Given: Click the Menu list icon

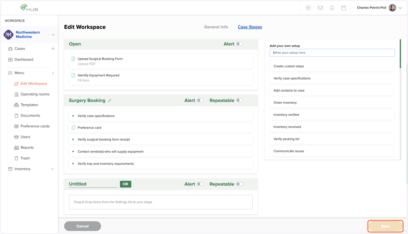Looking at the screenshot, I should click(10, 73).
